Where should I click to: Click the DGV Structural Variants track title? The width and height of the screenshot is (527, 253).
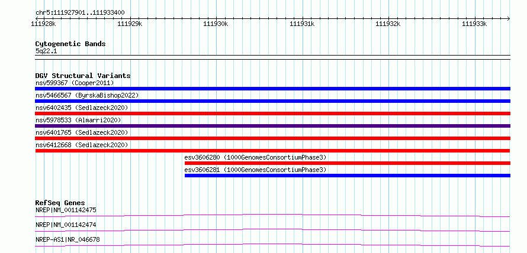83,76
